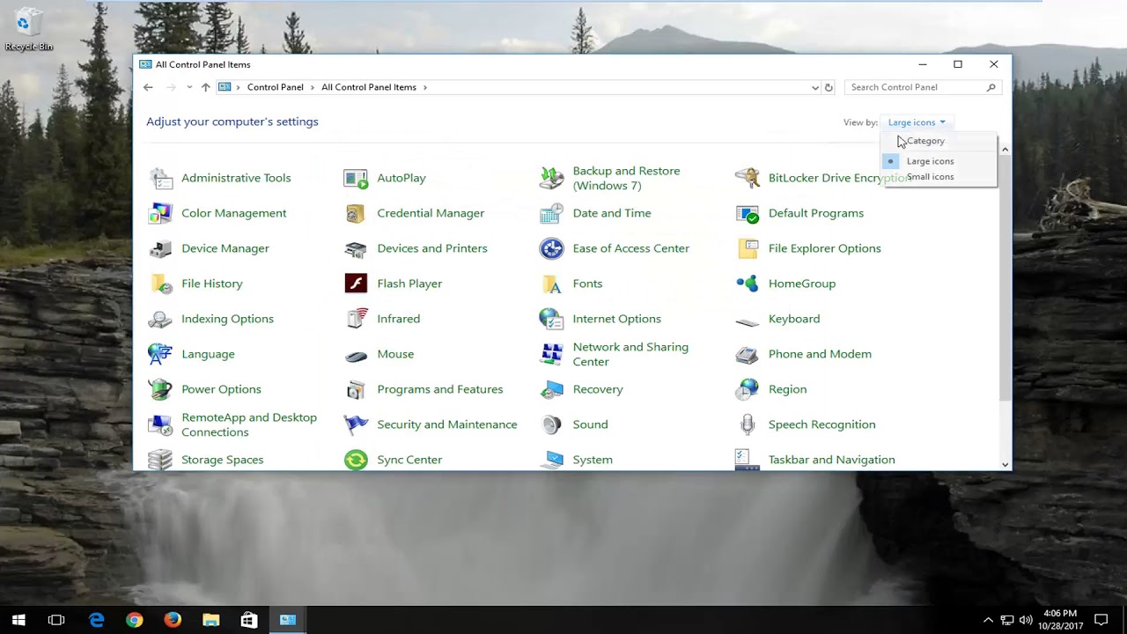Open Ease of Access Center icon
Image resolution: width=1127 pixels, height=634 pixels.
point(551,248)
